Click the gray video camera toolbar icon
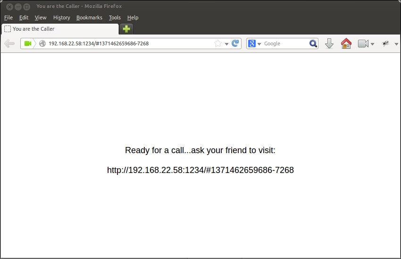The height and width of the screenshot is (259, 401). 363,43
